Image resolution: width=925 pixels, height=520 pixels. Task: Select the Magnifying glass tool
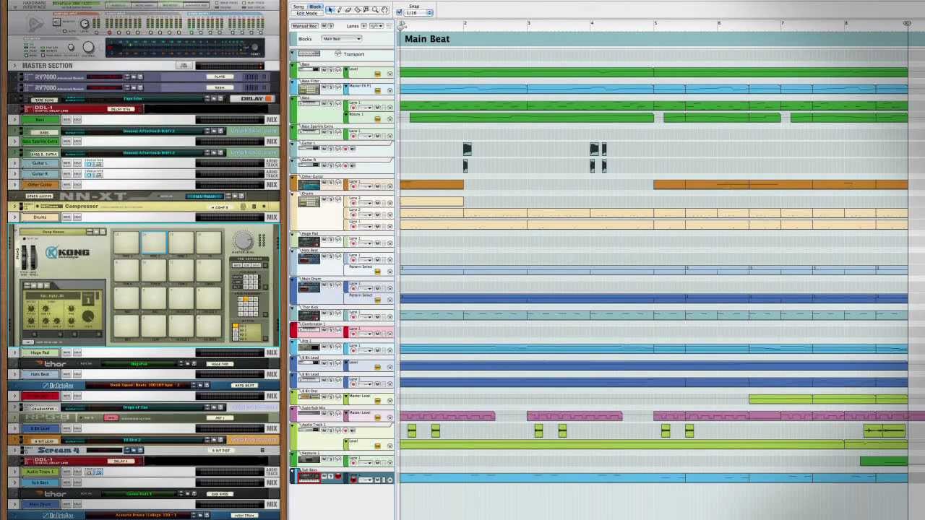[375, 9]
